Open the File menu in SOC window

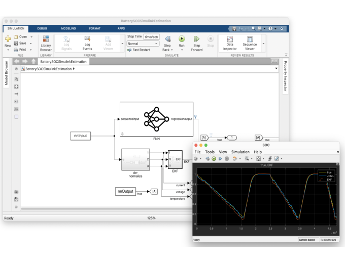point(197,152)
